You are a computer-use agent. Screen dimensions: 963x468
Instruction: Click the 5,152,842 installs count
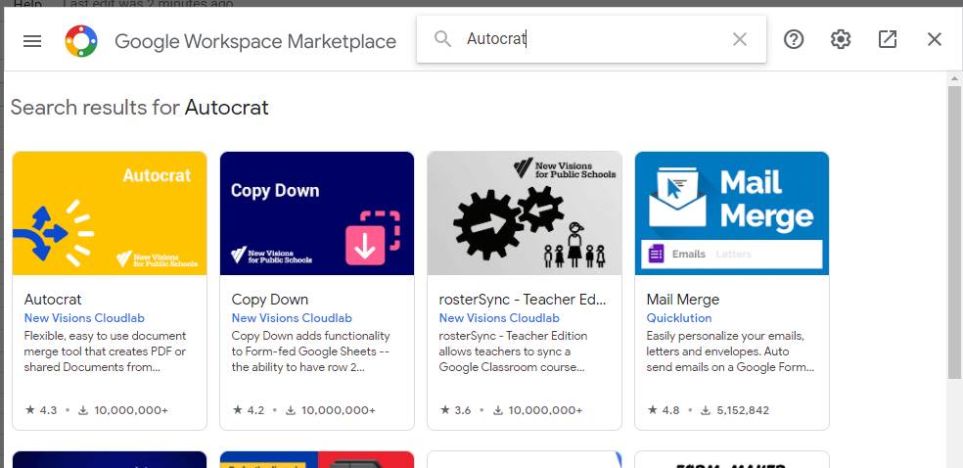click(743, 410)
